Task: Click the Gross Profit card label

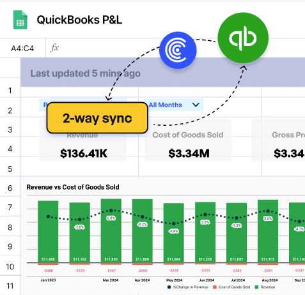Action: [x=288, y=135]
